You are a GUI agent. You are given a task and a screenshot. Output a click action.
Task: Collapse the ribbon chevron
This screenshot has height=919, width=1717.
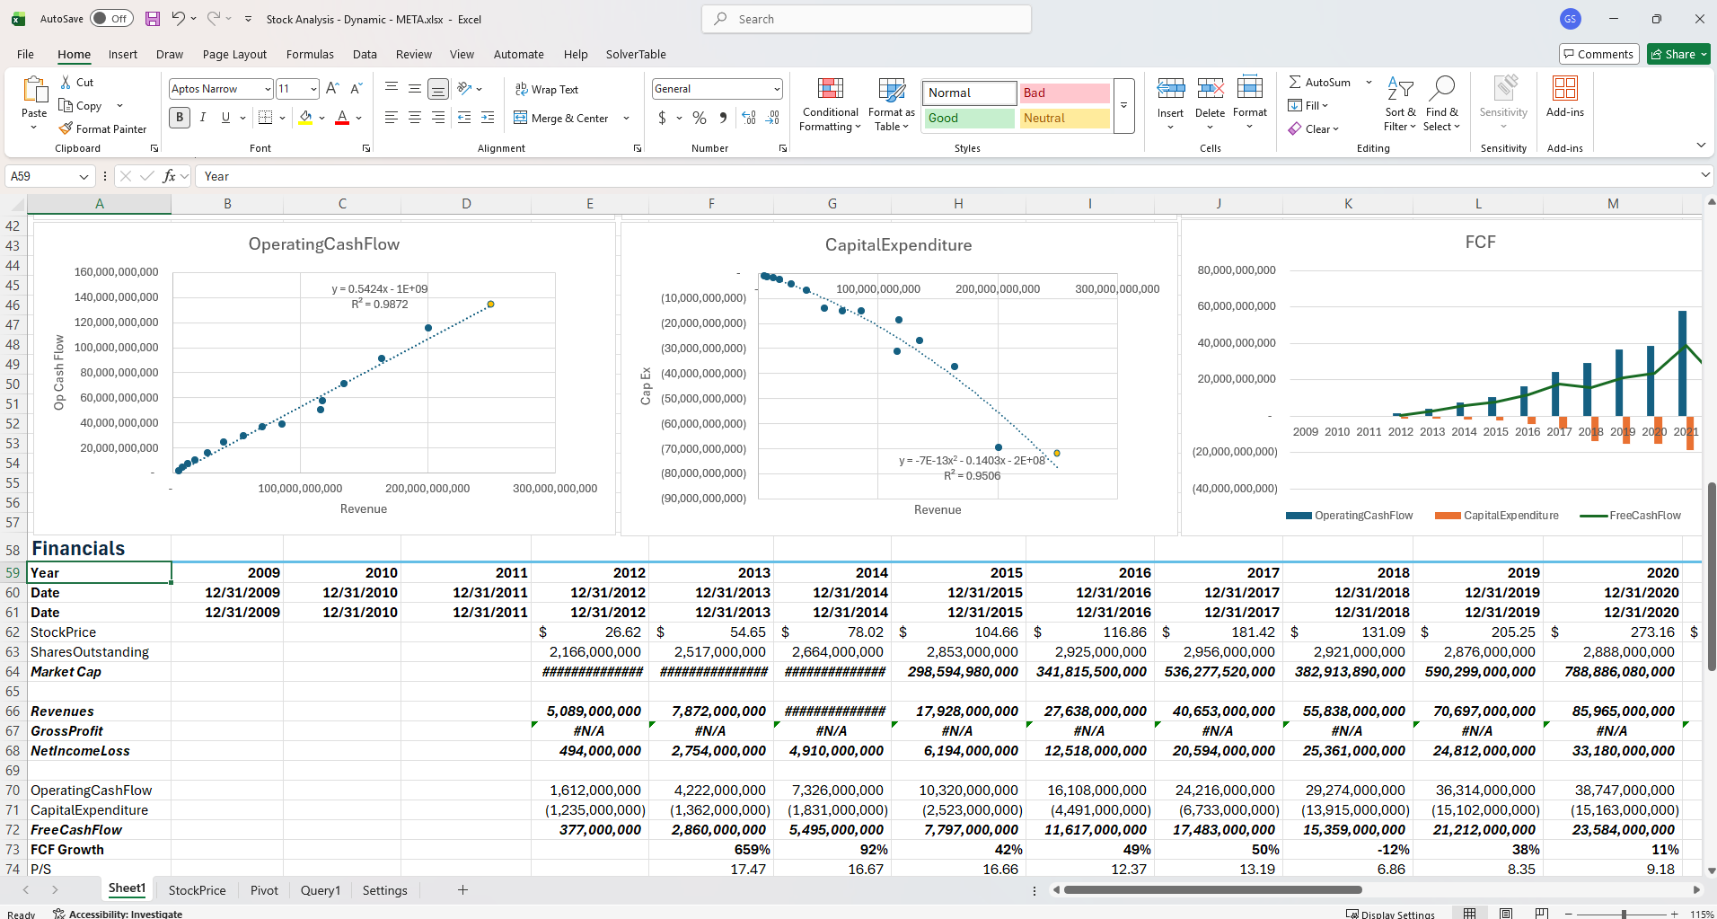[x=1701, y=145]
